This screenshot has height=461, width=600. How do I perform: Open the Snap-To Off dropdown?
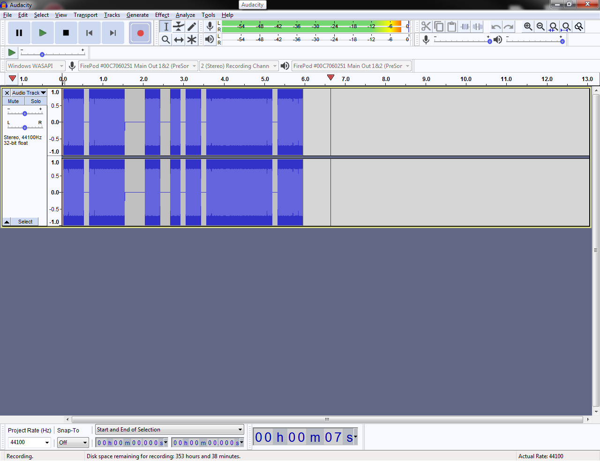[x=73, y=443]
